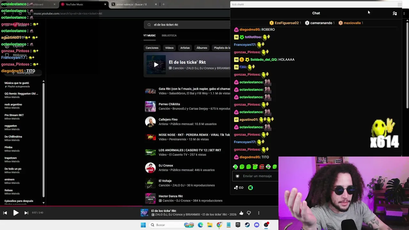Screen dimensions: 409x230
Task: Filter results by Álbumes
Action: coord(202,48)
